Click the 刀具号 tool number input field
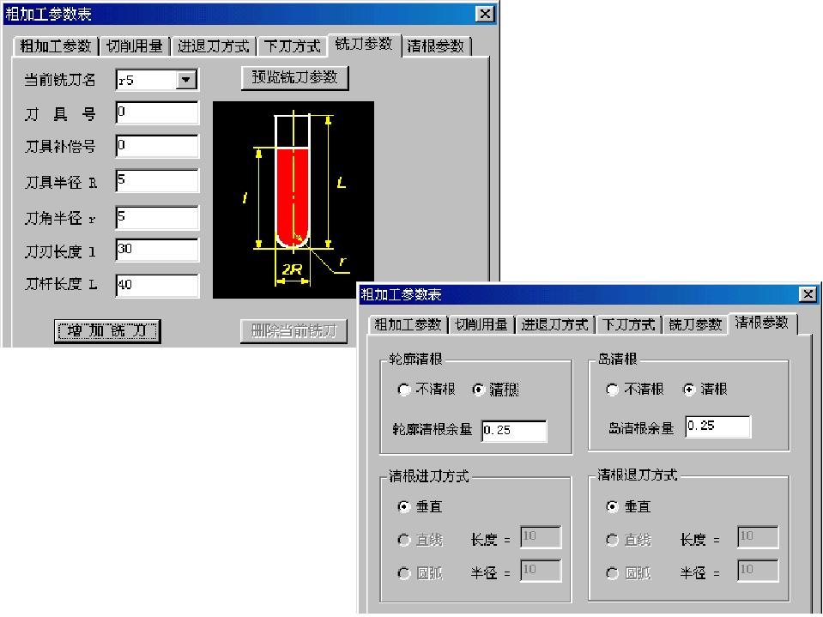The width and height of the screenshot is (823, 617). tap(156, 112)
